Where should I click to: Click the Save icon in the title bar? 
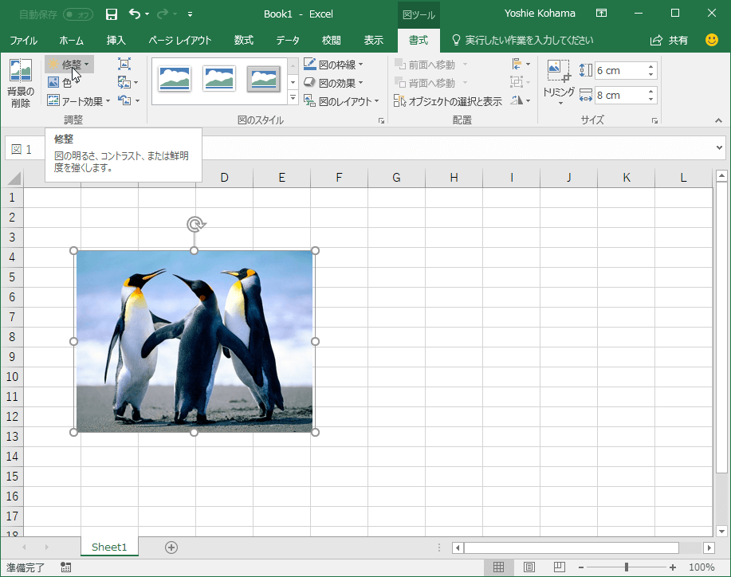[x=112, y=14]
